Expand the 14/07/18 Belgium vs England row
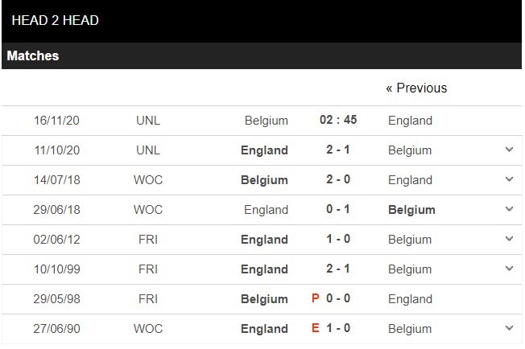 coord(508,180)
